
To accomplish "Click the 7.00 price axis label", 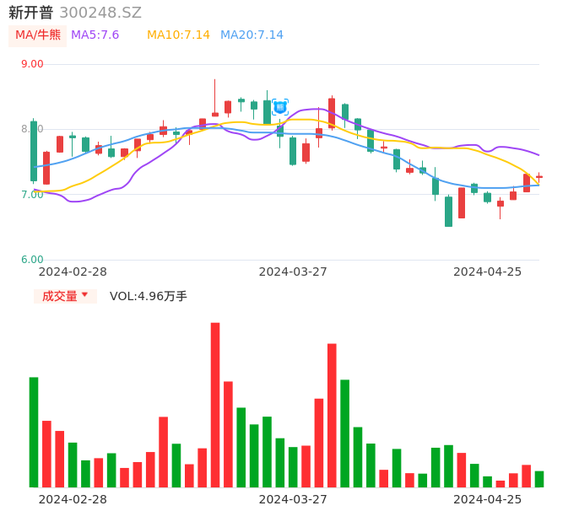I will (32, 195).
